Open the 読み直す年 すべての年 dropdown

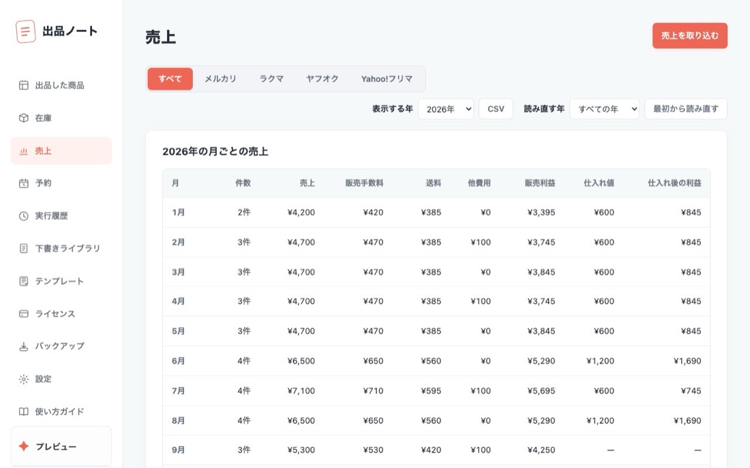click(605, 109)
